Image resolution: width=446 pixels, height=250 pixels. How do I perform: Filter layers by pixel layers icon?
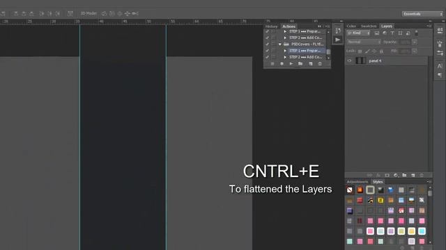[377, 33]
